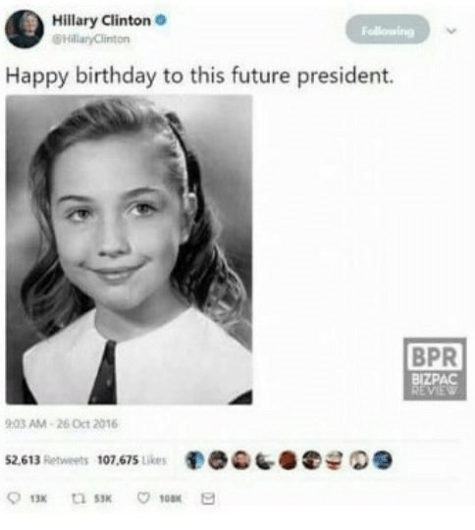Click the envelope direct message icon

(x=208, y=499)
